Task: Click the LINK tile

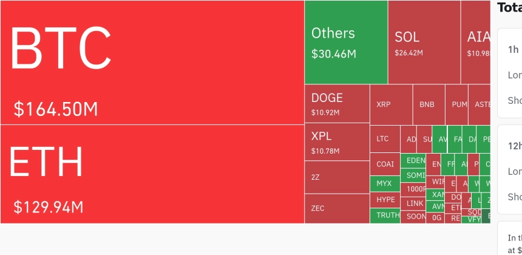Action: 416,203
